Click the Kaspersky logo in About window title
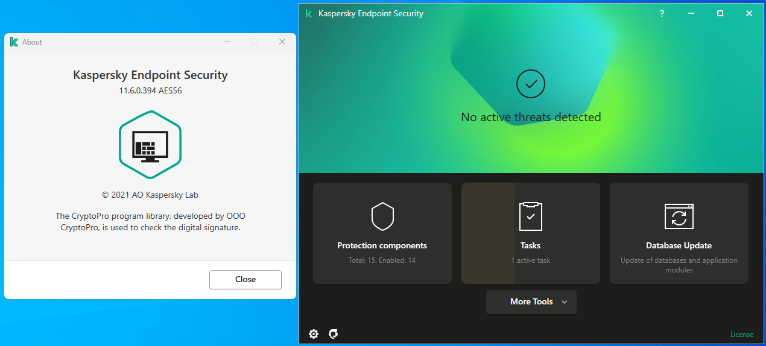The height and width of the screenshot is (346, 766). (x=14, y=42)
